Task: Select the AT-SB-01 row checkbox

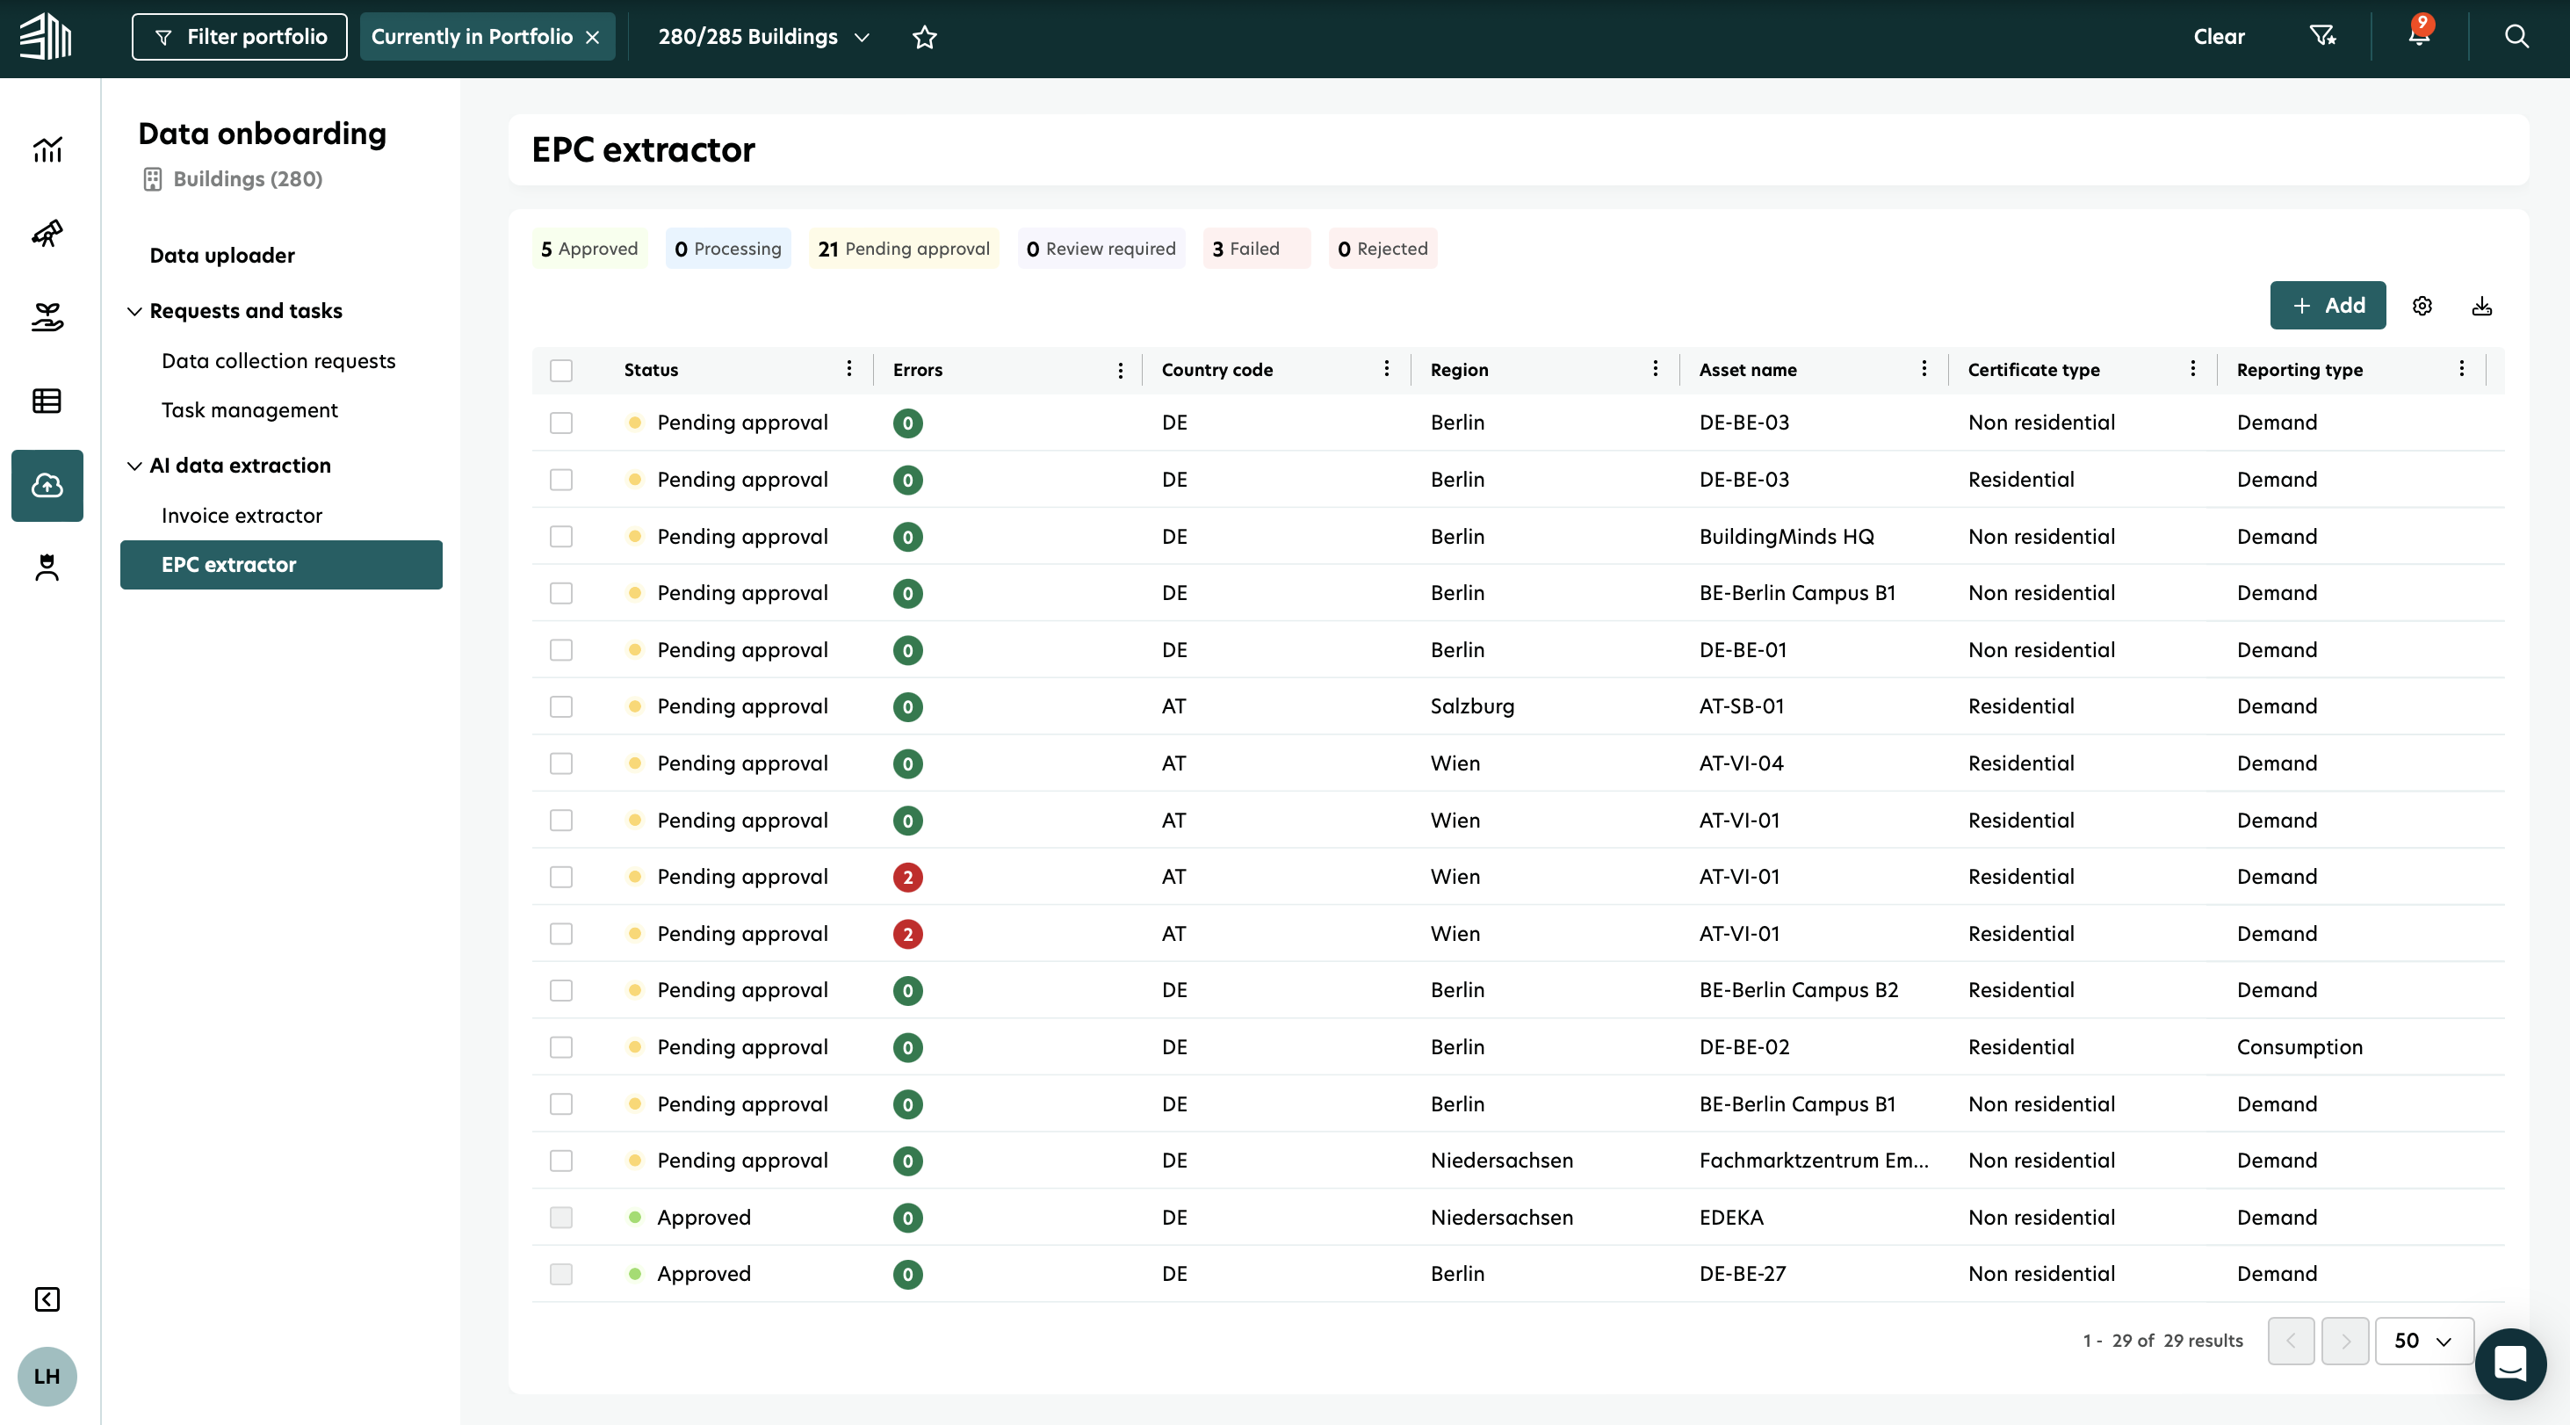Action: coord(560,706)
